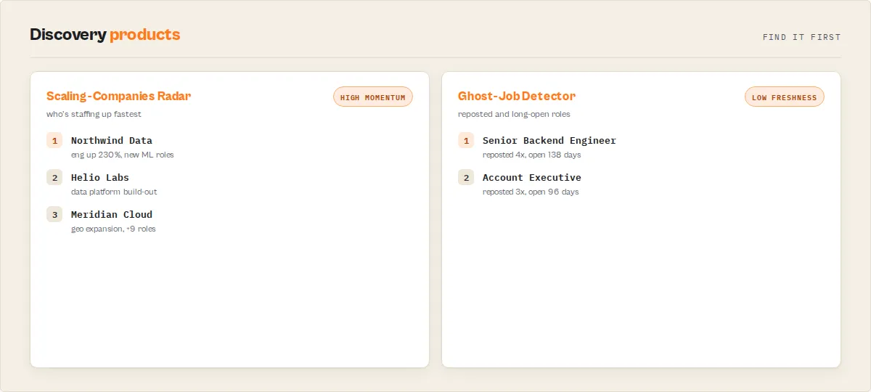Image resolution: width=871 pixels, height=392 pixels.
Task: Click rank 3 badge beside Meridian Cloud
Action: [54, 214]
